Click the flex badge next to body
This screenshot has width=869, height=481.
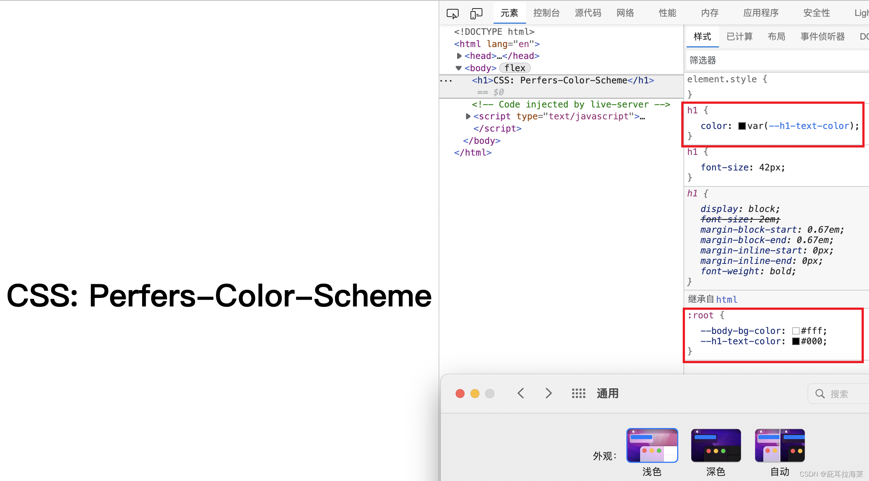coord(515,68)
